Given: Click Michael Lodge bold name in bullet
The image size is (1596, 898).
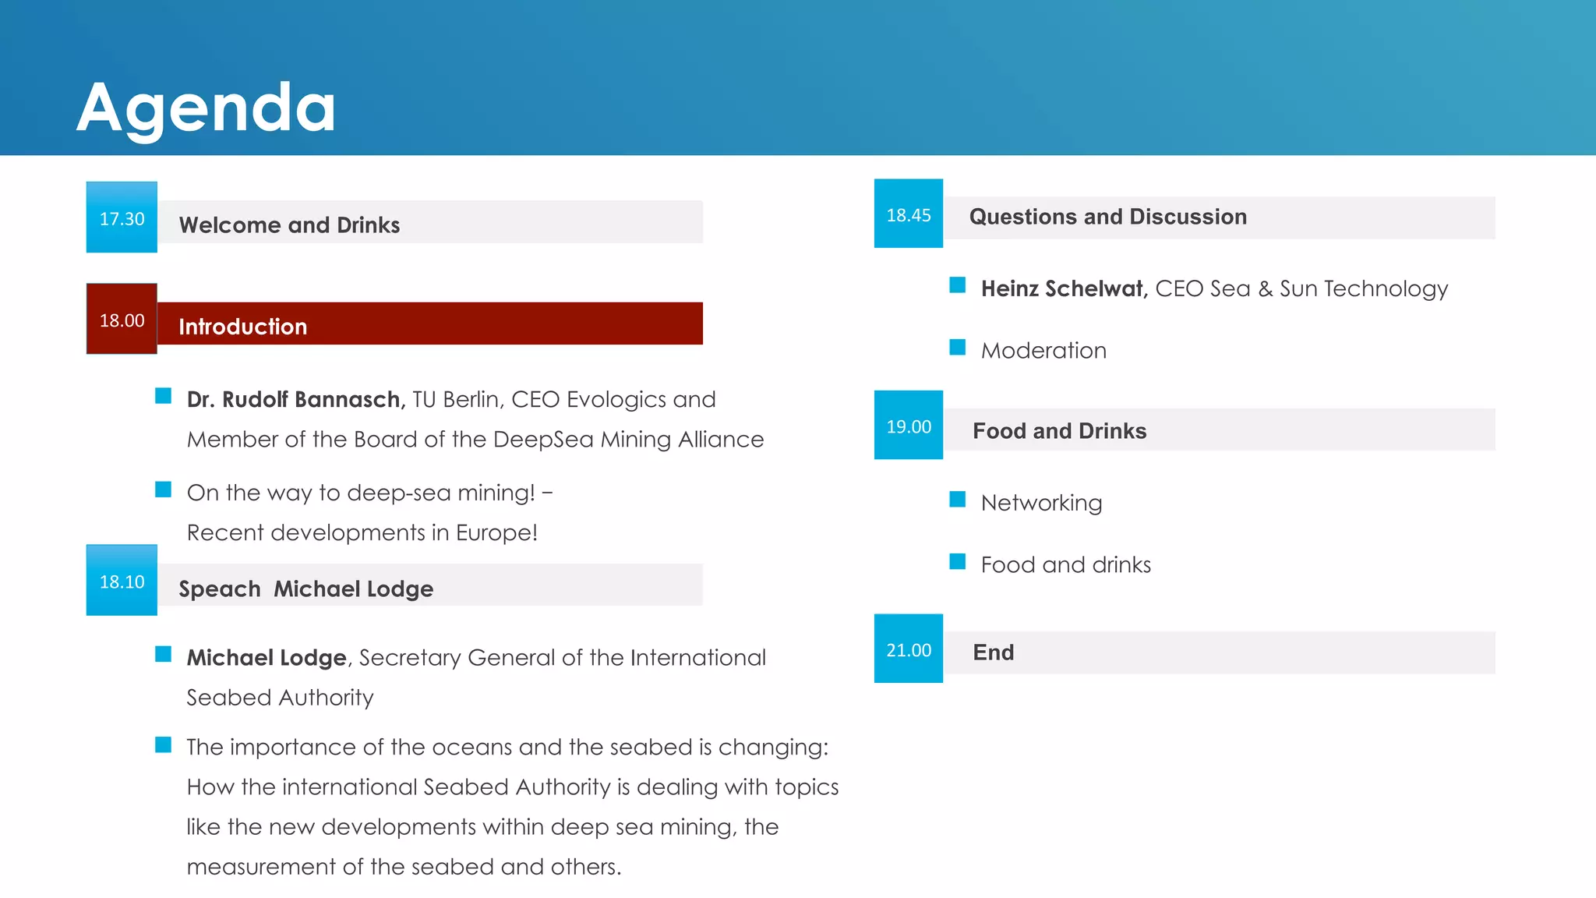Looking at the screenshot, I should [x=266, y=657].
